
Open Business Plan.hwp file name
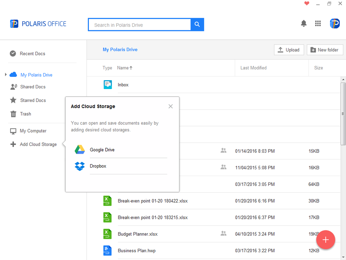coord(137,251)
